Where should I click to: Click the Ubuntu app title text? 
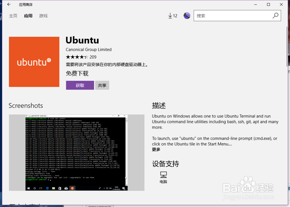coord(82,40)
